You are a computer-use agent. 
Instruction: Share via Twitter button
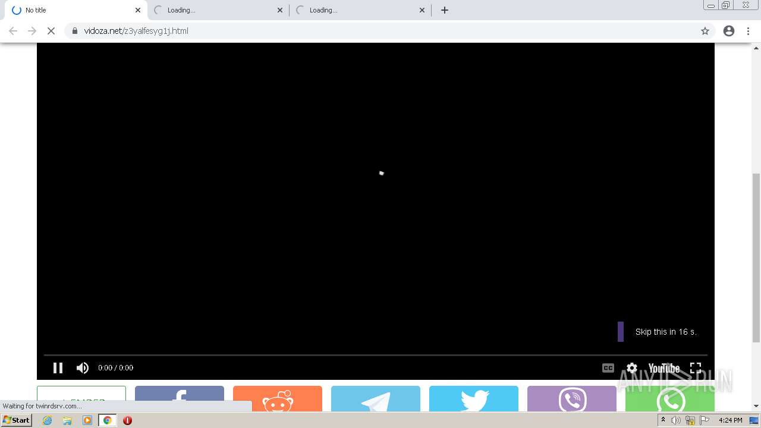click(x=474, y=399)
